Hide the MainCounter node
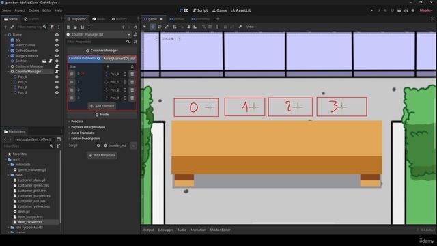The width and height of the screenshot is (437, 246). (57, 46)
